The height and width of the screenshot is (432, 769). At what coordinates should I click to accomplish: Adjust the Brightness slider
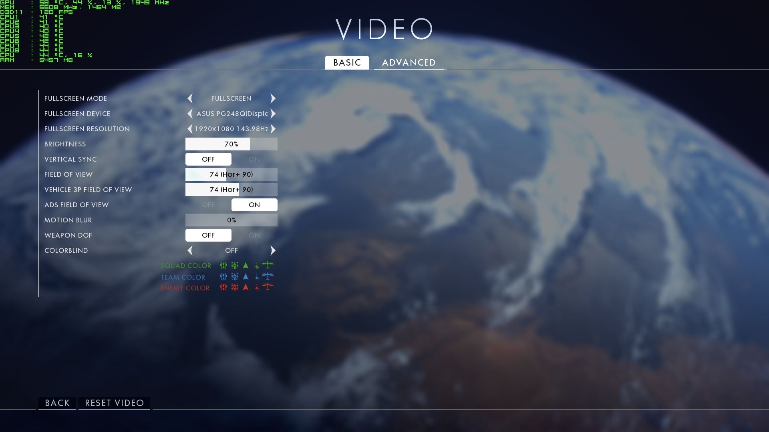[x=231, y=144]
